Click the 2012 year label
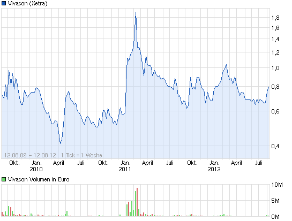Image resolution: width=292 pixels, height=221 pixels. (x=214, y=169)
